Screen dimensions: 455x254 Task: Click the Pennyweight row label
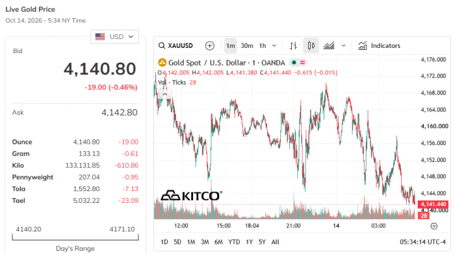click(32, 178)
